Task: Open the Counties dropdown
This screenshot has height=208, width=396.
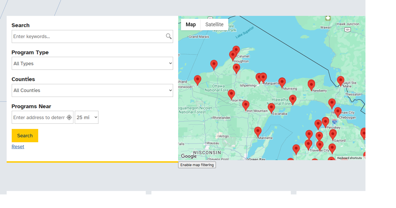Action: point(92,90)
